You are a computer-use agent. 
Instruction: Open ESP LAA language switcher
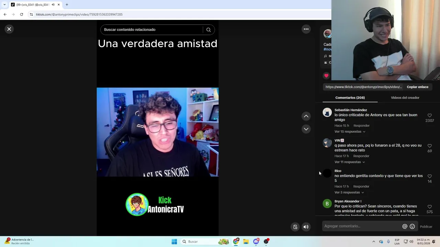pos(397,242)
